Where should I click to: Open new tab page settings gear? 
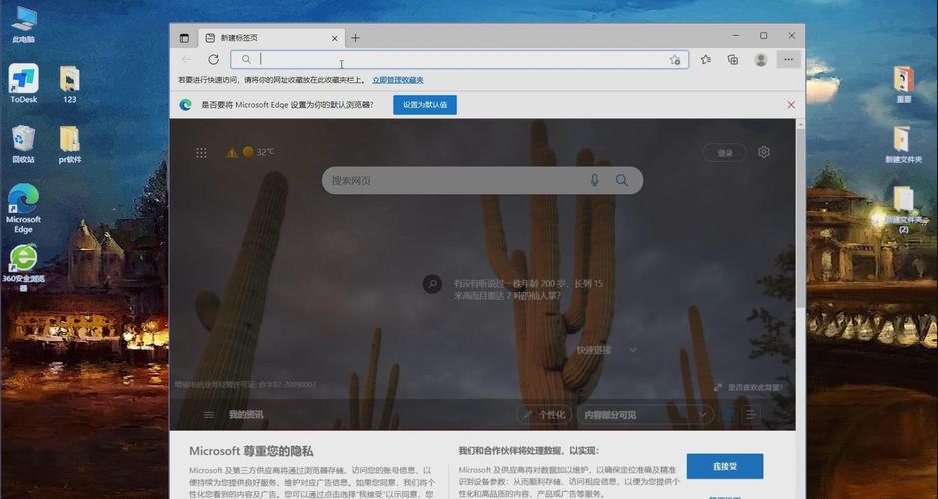click(x=763, y=152)
